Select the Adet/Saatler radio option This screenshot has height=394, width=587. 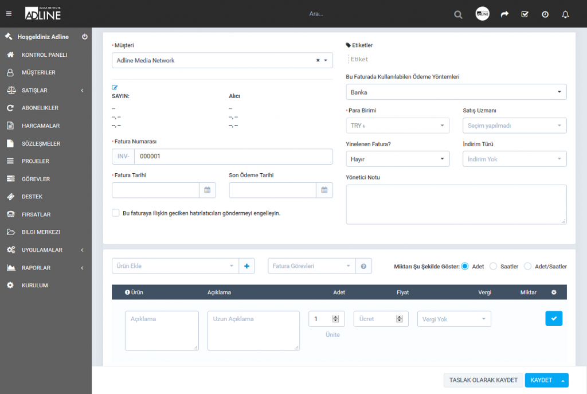[x=527, y=266]
